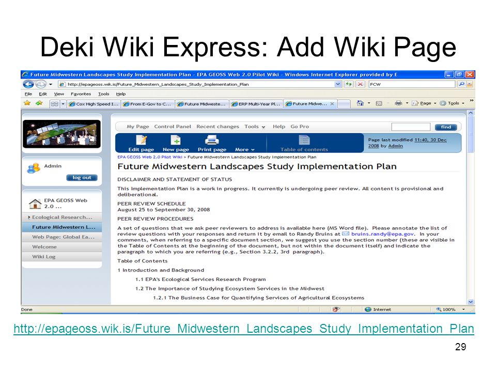Screen dimensions: 496x372
Task: Open the Help menu in browser menu bar
Action: [x=120, y=94]
